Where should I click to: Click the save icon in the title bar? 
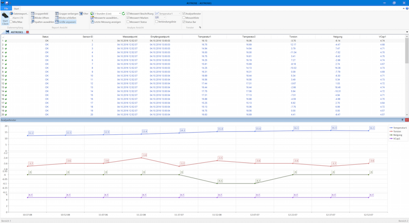[7, 3]
